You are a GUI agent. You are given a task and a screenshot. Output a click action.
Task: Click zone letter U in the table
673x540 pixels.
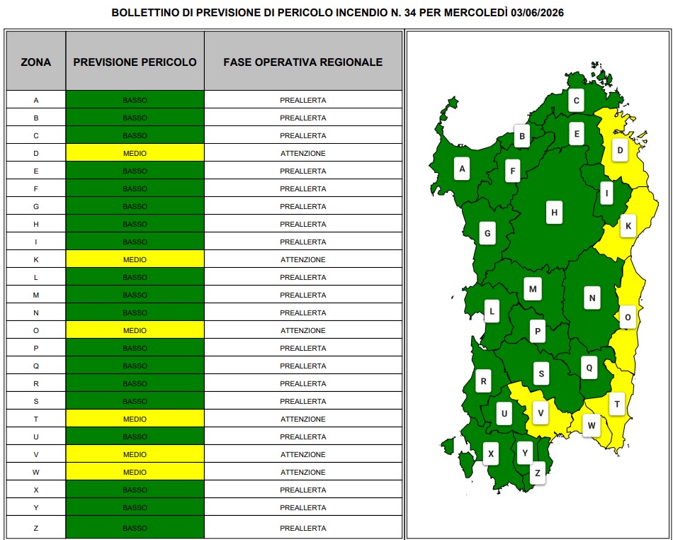36,437
